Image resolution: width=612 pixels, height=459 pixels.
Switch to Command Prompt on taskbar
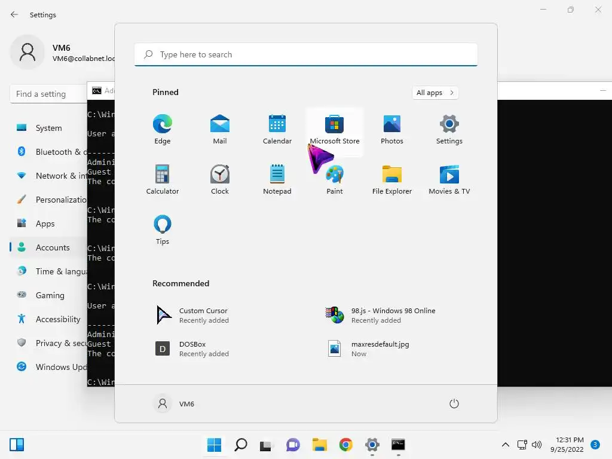(x=398, y=445)
